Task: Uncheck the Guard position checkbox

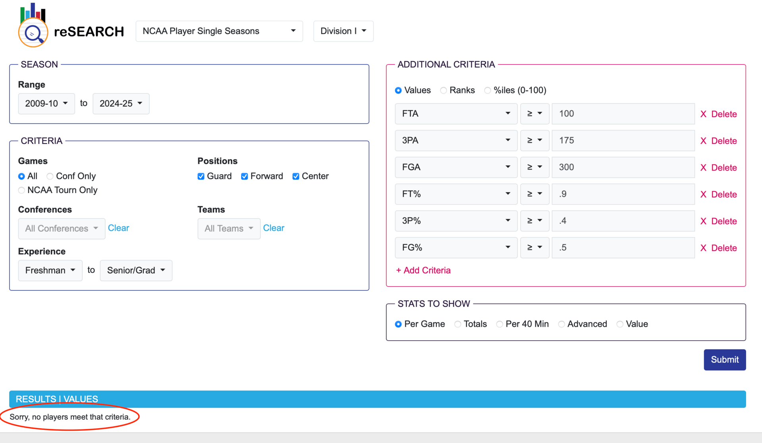Action: click(201, 176)
